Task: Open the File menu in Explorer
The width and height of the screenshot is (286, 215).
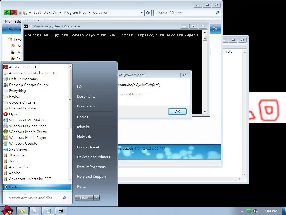Action: click(8, 21)
